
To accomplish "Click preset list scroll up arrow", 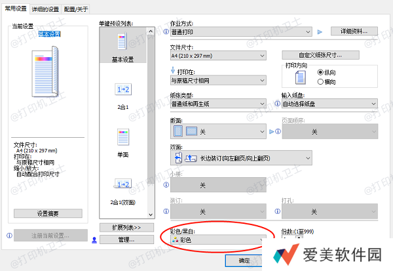I will [x=151, y=31].
